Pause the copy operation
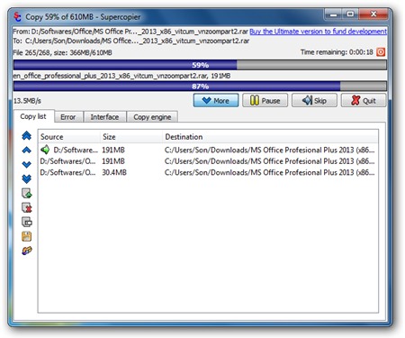405x338 pixels. 265,100
